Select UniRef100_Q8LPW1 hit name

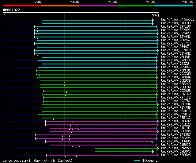tap(176, 57)
